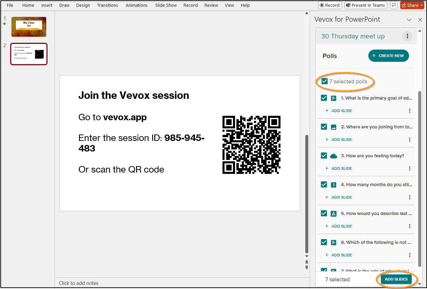Click the multiple choice icon beside poll 1
The height and width of the screenshot is (289, 427).
(333, 98)
